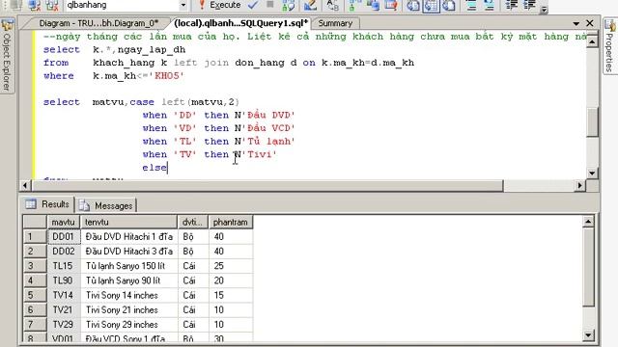This screenshot has height=347, width=618.
Task: Click phantram value 25 cell
Action: [x=231, y=266]
